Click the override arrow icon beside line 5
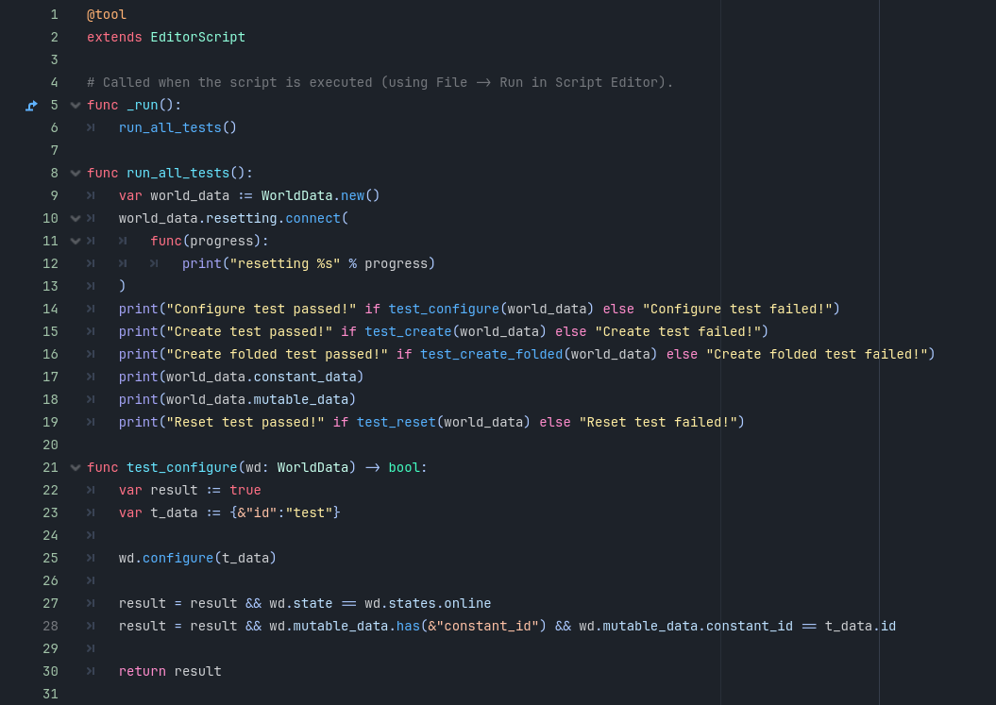Viewport: 996px width, 705px height. (32, 106)
